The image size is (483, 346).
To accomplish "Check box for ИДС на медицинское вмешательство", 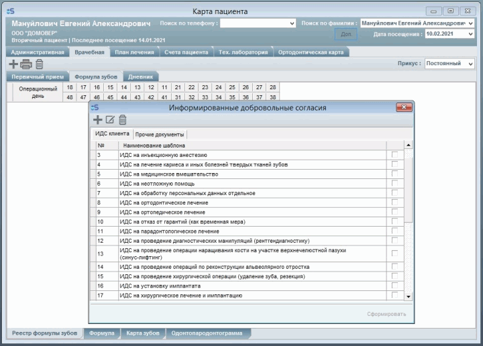I will pyautogui.click(x=394, y=174).
